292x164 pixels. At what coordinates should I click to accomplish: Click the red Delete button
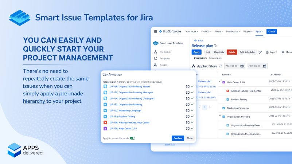(x=232, y=52)
